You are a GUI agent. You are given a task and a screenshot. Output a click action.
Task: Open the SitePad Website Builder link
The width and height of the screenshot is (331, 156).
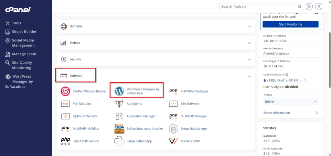tap(90, 91)
